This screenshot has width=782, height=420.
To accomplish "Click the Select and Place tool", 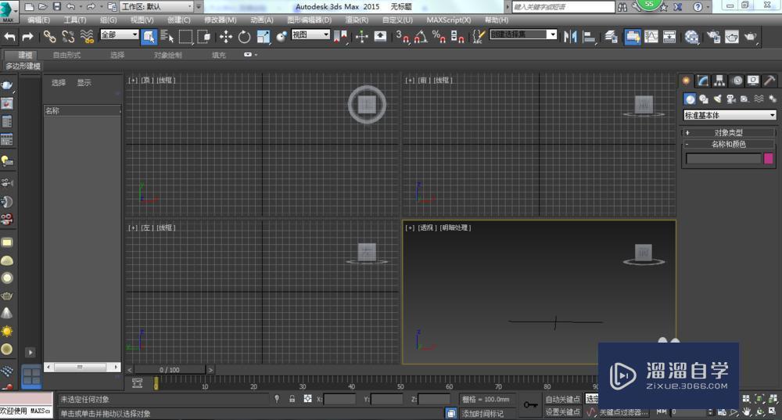I will tap(282, 37).
